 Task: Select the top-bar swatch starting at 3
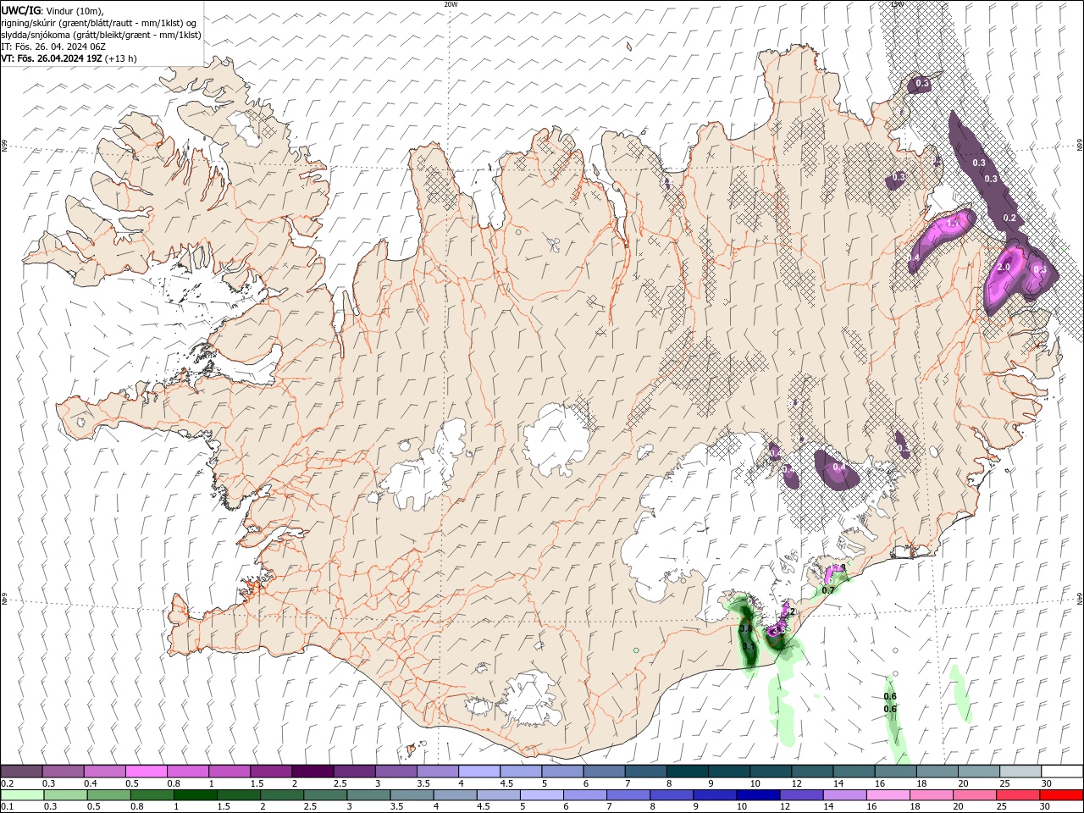coord(395,772)
